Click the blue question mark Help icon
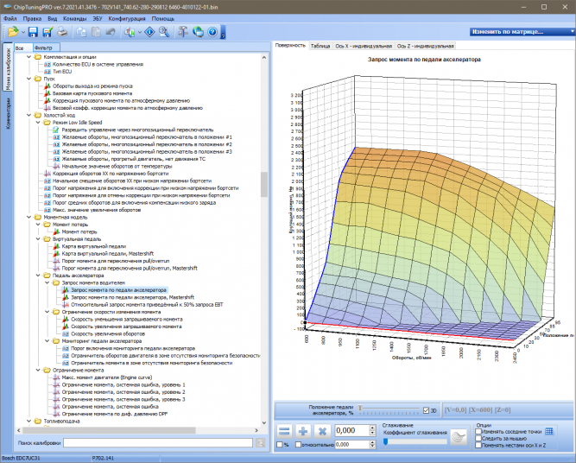The width and height of the screenshot is (576, 463). coord(212,32)
